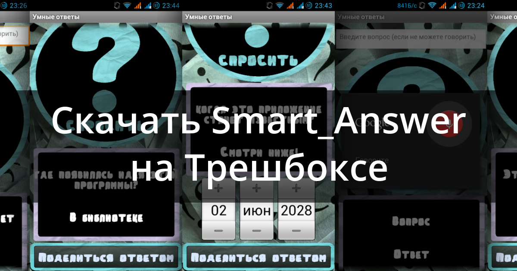Screen dimensions: 517x271
Task: Select the month field showing июн
Action: [x=256, y=210]
